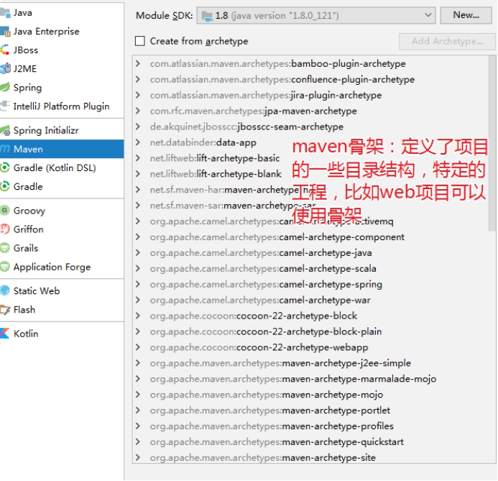Expand camel-archetype-component entry
The width and height of the screenshot is (498, 481).
point(138,237)
